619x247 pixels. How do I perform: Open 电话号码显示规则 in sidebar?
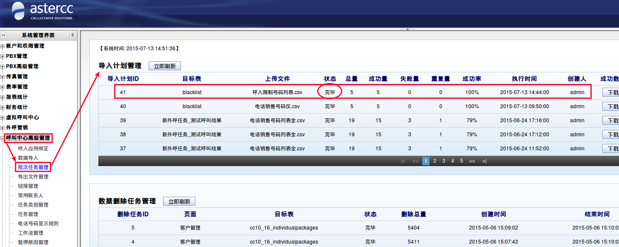tap(38, 224)
